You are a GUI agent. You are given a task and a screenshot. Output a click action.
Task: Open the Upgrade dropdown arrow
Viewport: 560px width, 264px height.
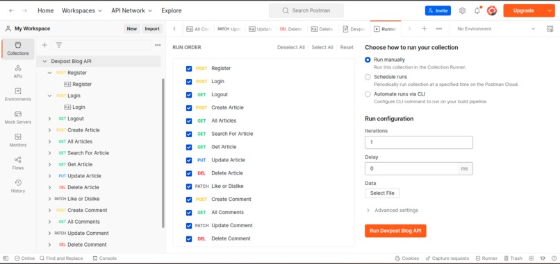click(550, 10)
